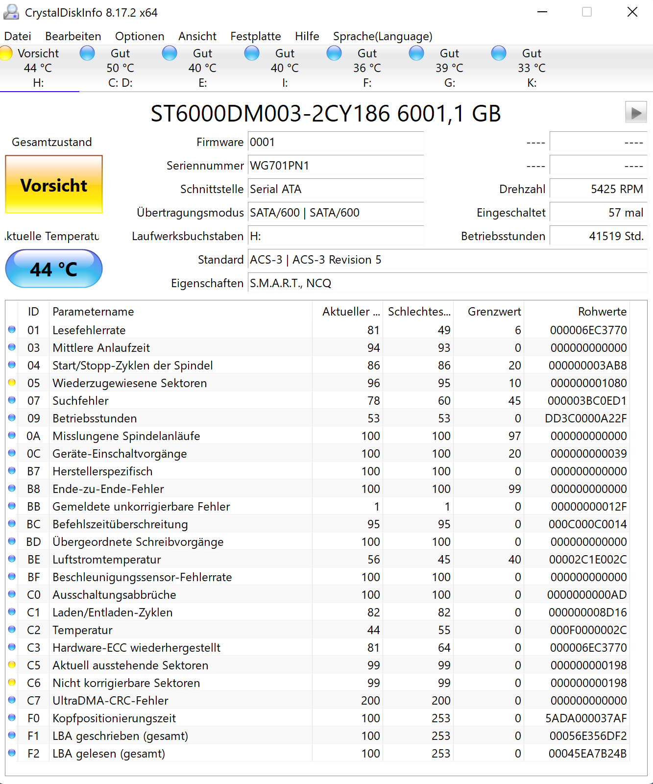Screen dimensions: 653x784
Task: Click the next disk arrow button
Action: coord(636,113)
